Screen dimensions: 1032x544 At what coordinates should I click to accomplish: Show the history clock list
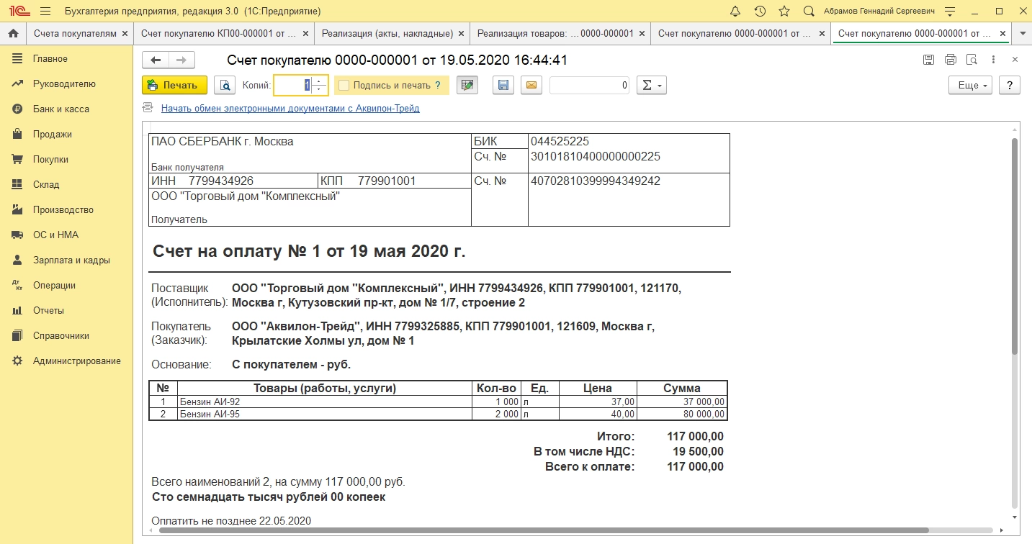click(x=760, y=12)
